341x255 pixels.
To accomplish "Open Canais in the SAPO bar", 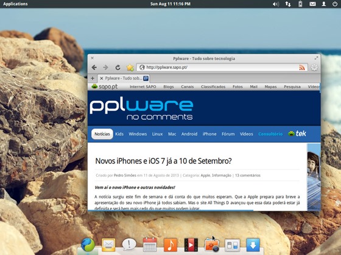I will point(188,87).
